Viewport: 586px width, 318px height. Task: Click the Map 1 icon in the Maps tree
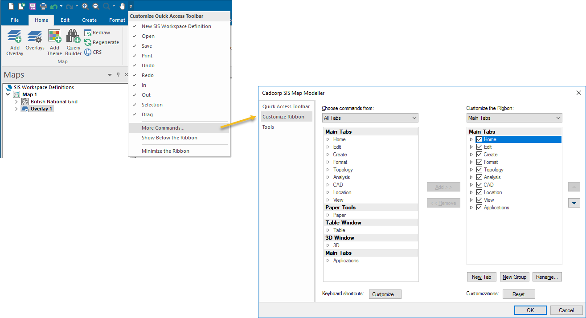pyautogui.click(x=16, y=94)
